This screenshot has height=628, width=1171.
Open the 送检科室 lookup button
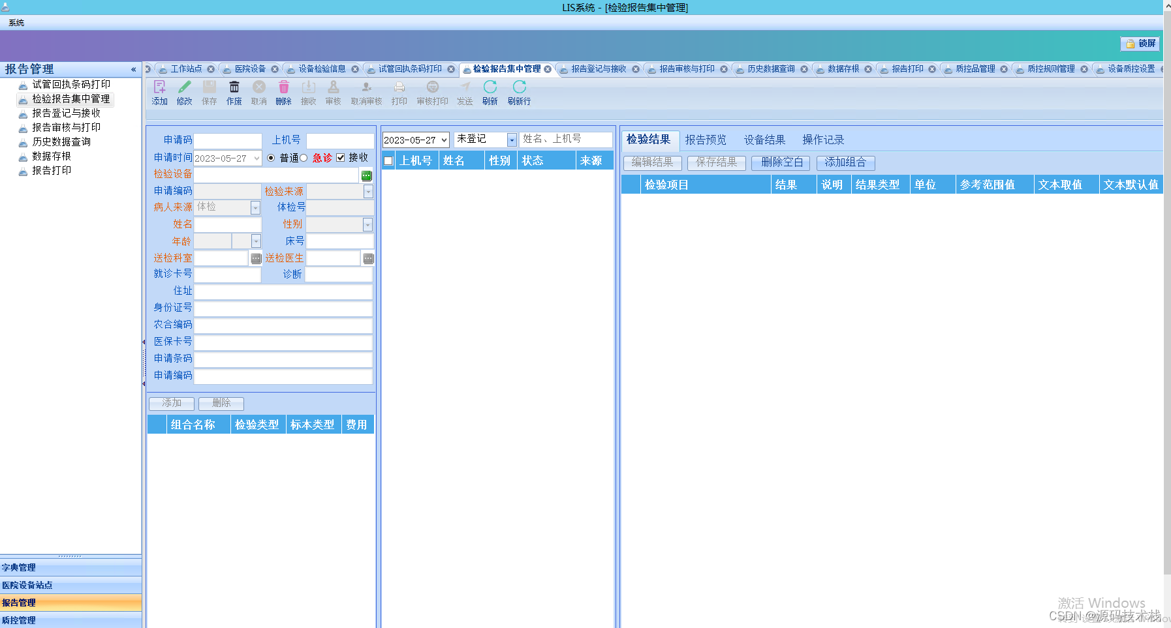coord(256,258)
